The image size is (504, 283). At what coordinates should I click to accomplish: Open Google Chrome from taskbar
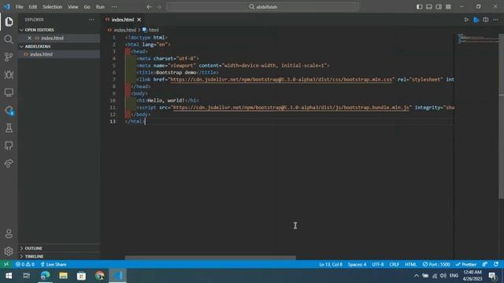[x=100, y=276]
